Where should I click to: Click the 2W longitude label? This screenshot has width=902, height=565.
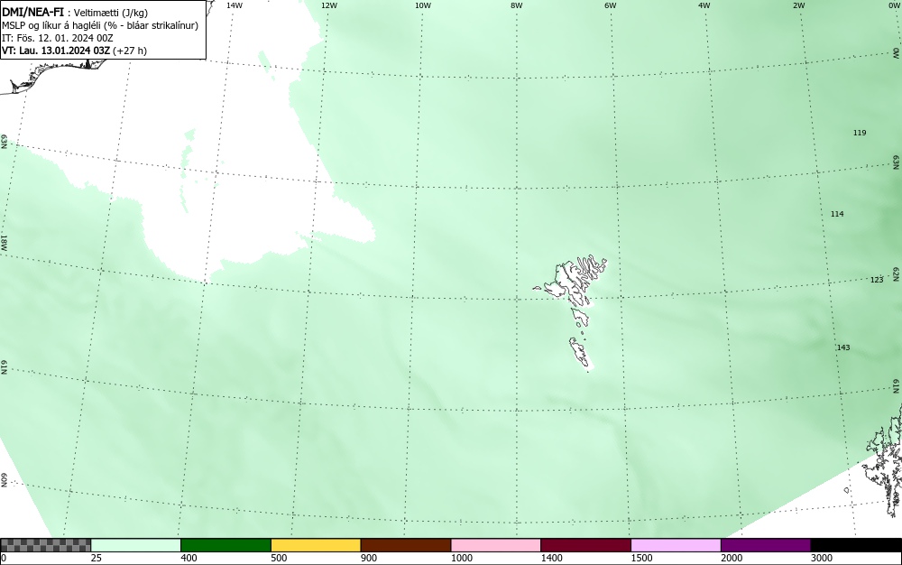[x=798, y=5]
